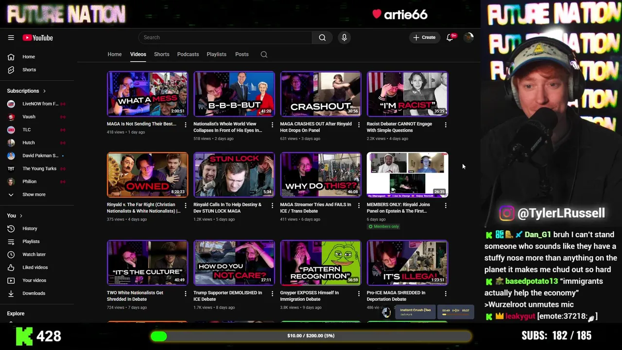The height and width of the screenshot is (350, 622).
Task: Open 'STUN LOCK' video thumbnail
Action: point(234,175)
